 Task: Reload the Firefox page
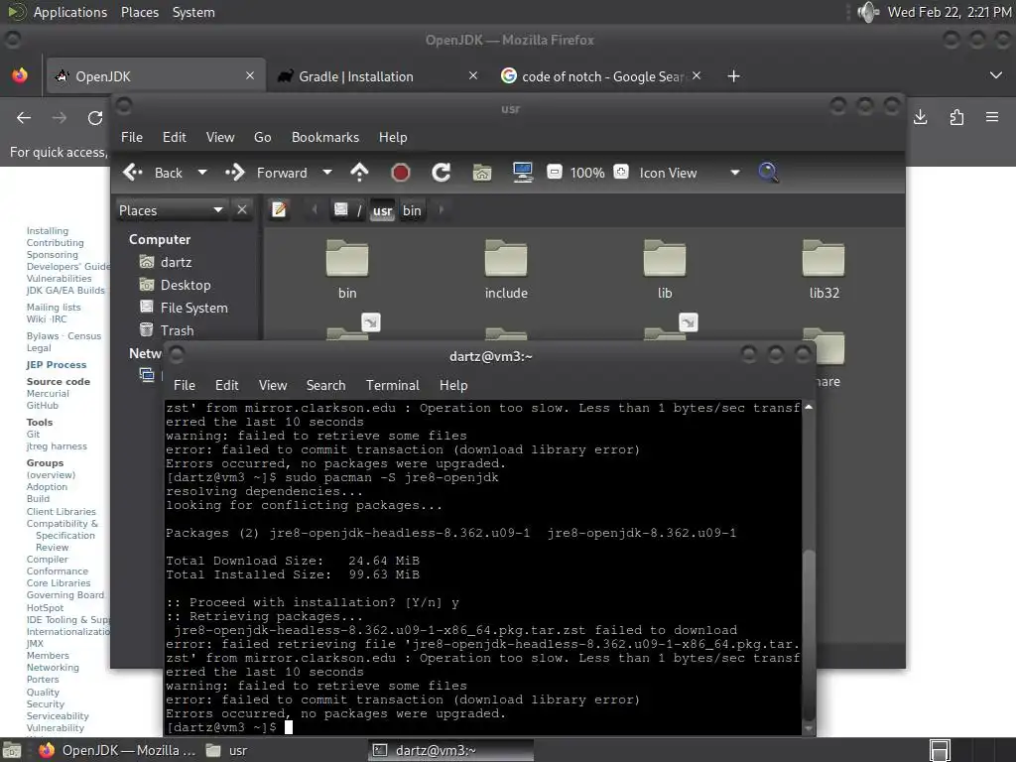[95, 117]
